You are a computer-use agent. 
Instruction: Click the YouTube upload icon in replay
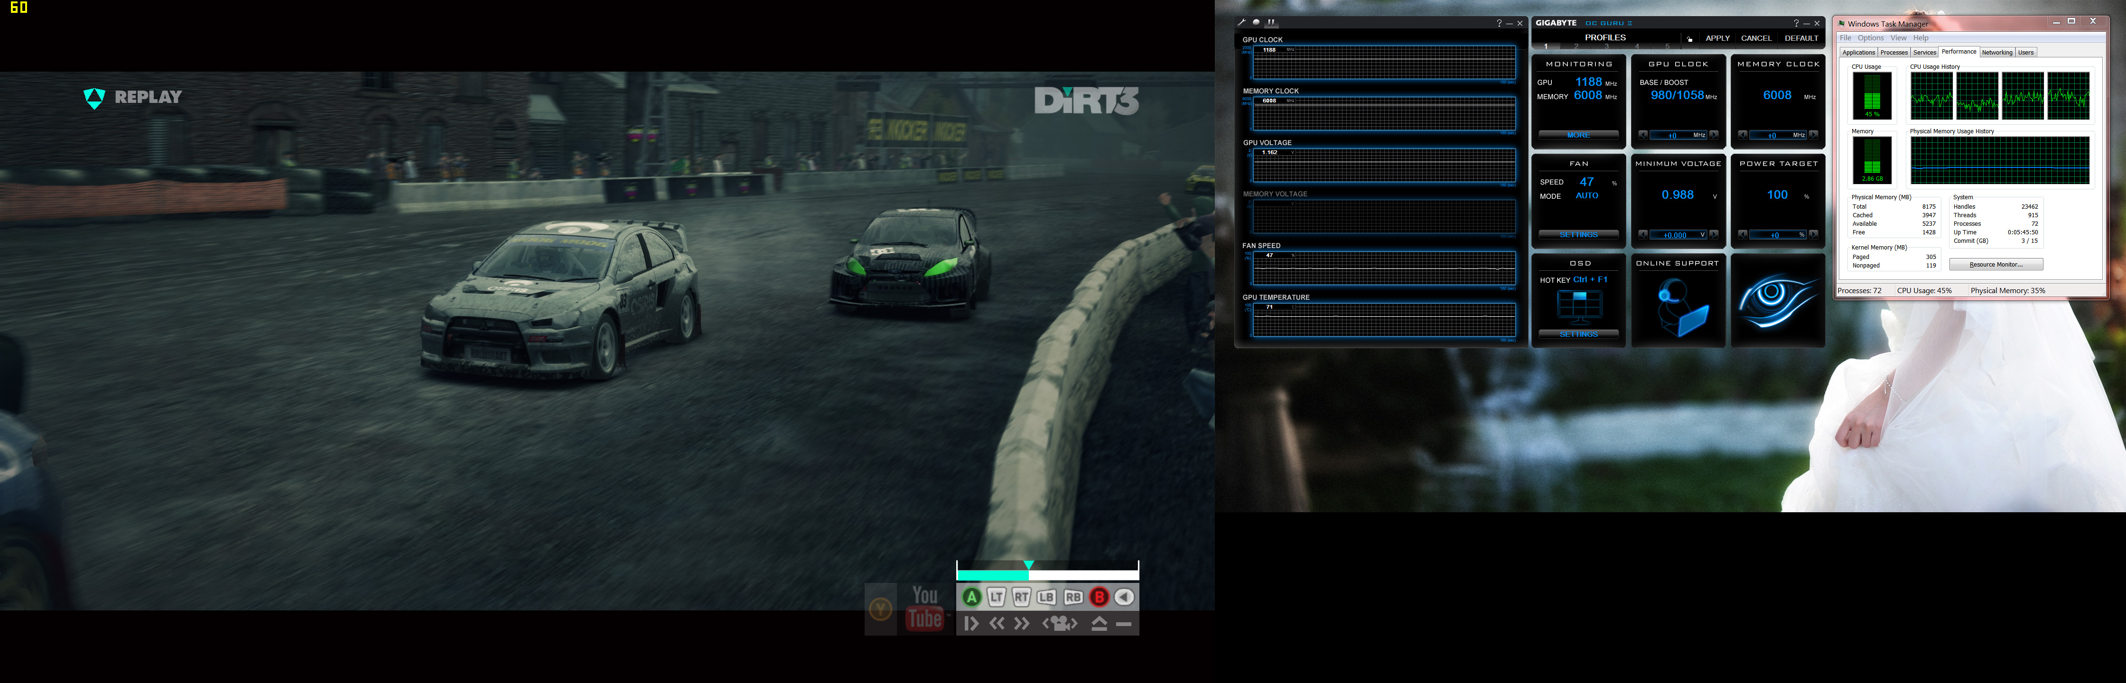(925, 609)
